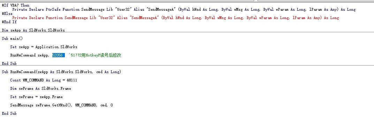Click the 'Set swFrame = swApp.Frame' statement

37,97
